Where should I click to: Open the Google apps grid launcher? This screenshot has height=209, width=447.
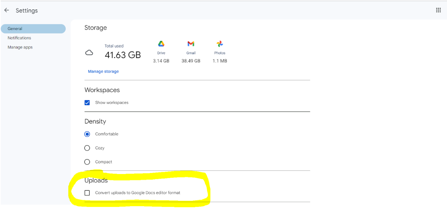[438, 10]
